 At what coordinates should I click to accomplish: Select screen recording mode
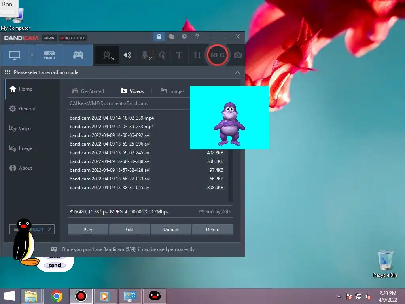coord(15,55)
